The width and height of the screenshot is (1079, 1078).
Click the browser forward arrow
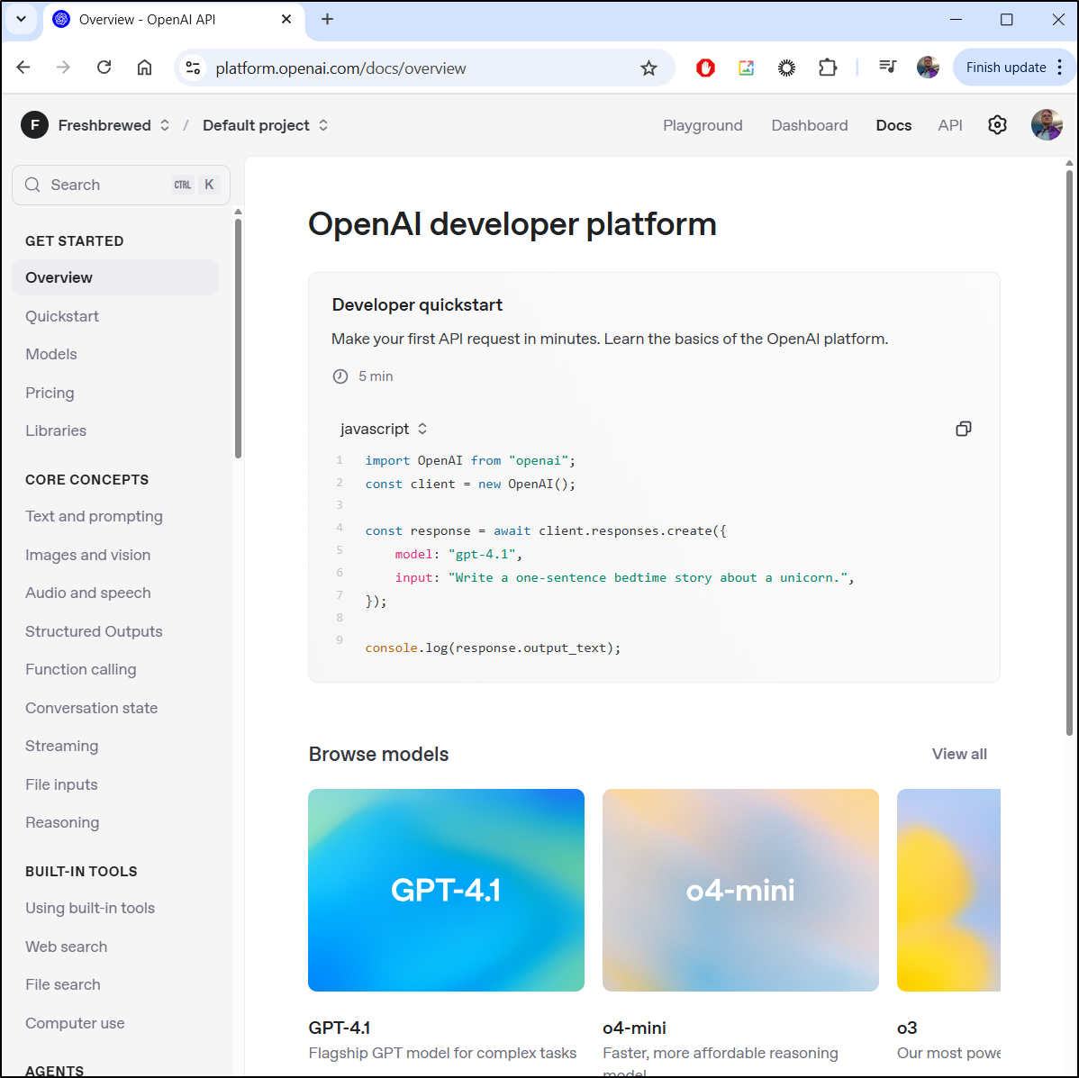[x=63, y=68]
